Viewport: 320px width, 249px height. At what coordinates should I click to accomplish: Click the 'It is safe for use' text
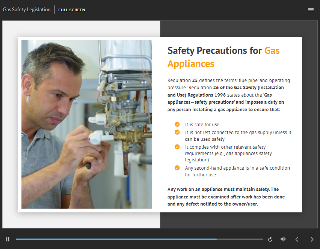(x=202, y=124)
